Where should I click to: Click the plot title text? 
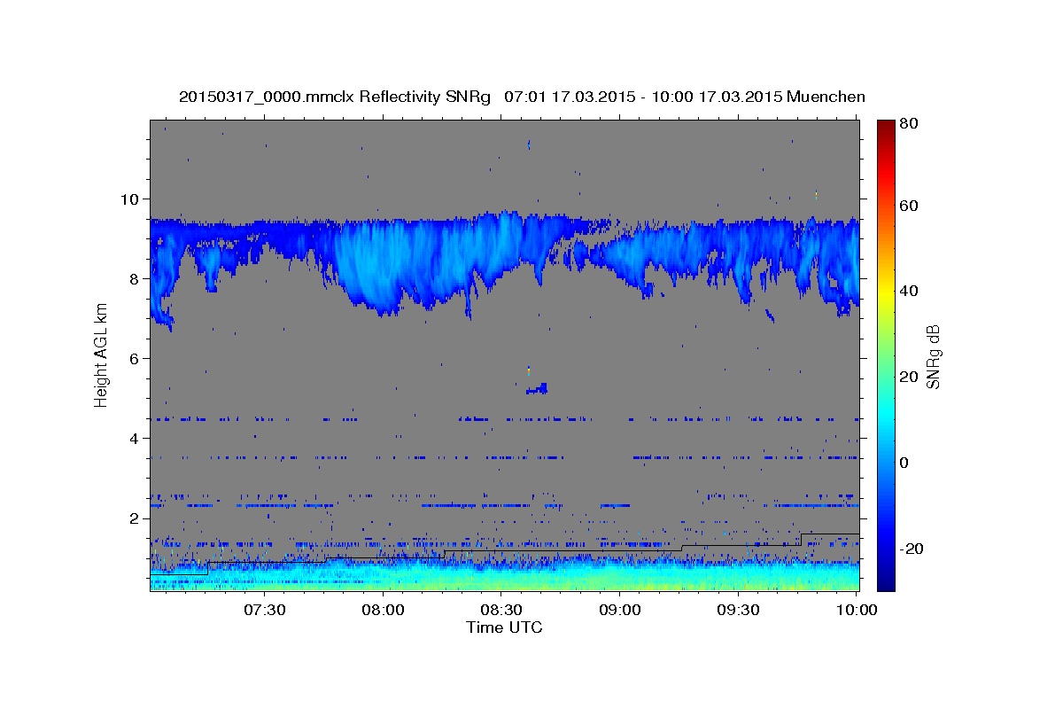tap(522, 97)
